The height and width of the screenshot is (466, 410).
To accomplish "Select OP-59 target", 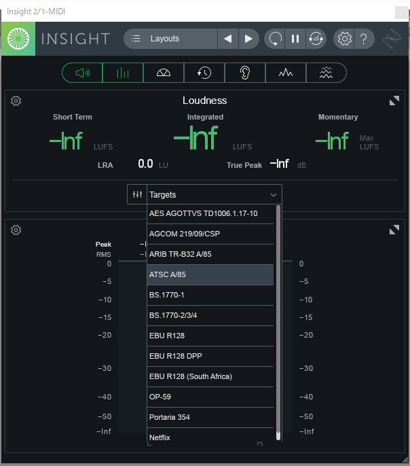I will click(210, 397).
